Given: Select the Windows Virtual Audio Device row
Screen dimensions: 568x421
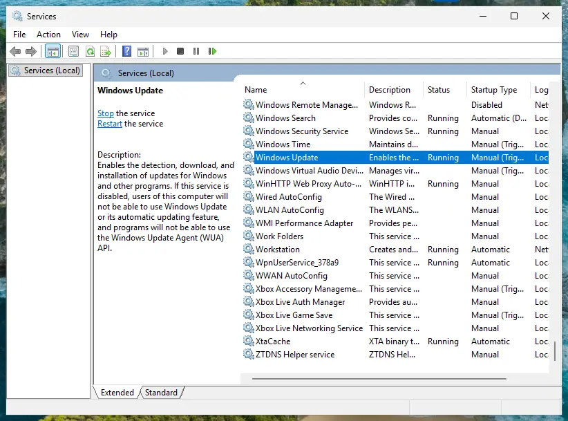Looking at the screenshot, I should (x=395, y=171).
